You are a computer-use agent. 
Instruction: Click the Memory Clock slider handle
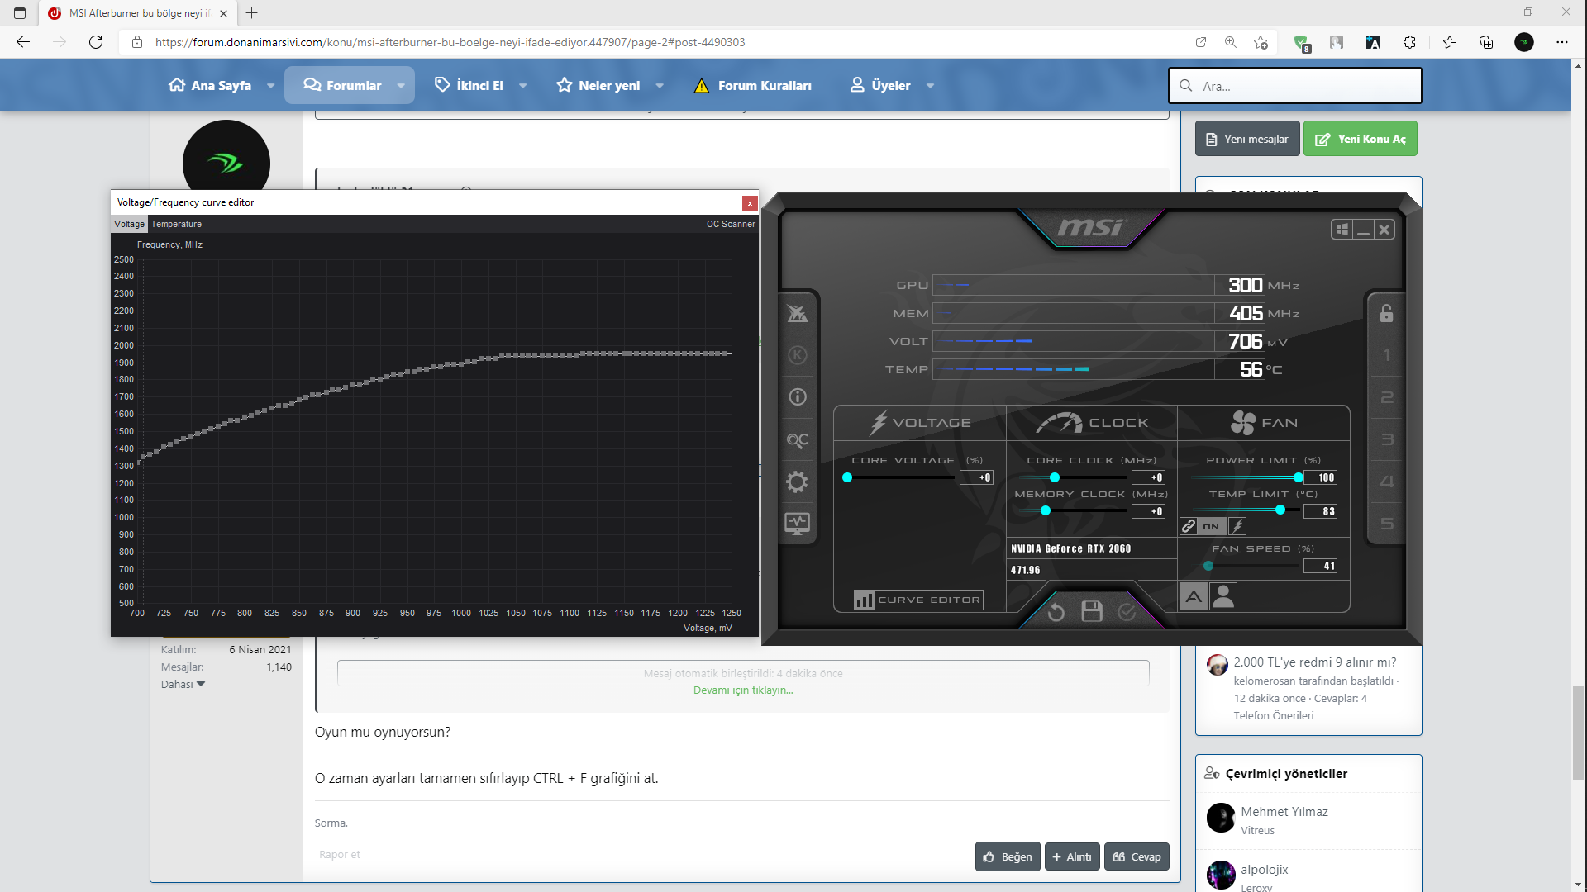[x=1046, y=511]
